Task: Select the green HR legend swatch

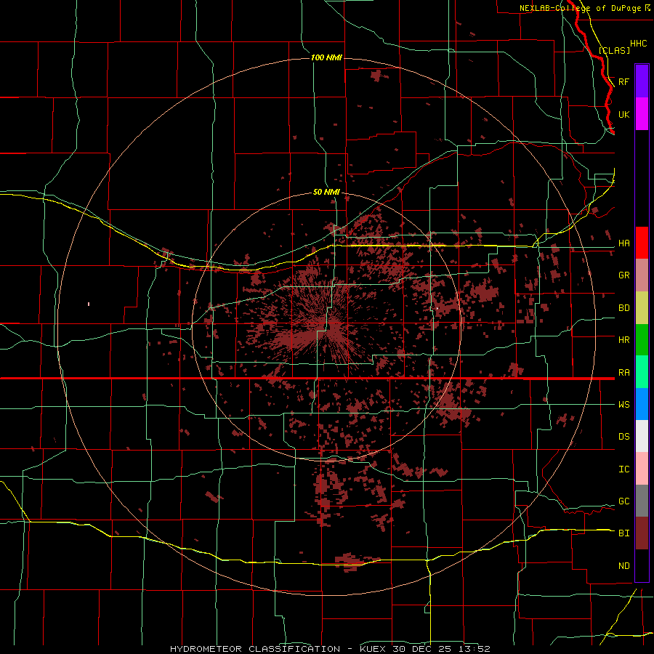Action: pyautogui.click(x=642, y=340)
